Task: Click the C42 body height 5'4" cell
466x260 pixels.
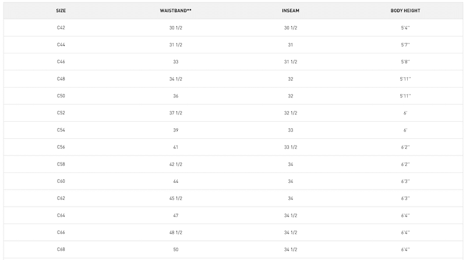Action: tap(405, 28)
